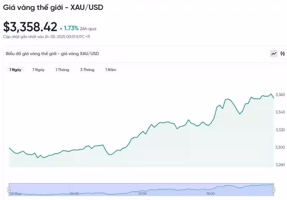Click the Biểu đồ giá vàng chart title
Viewport: 287px width, 200px height.
point(52,54)
